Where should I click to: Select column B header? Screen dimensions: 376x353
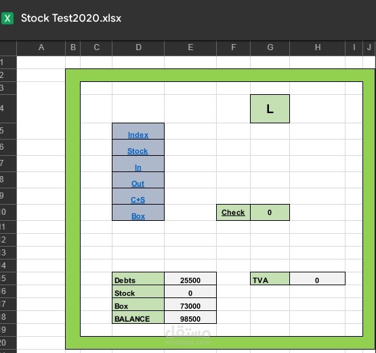[x=73, y=47]
